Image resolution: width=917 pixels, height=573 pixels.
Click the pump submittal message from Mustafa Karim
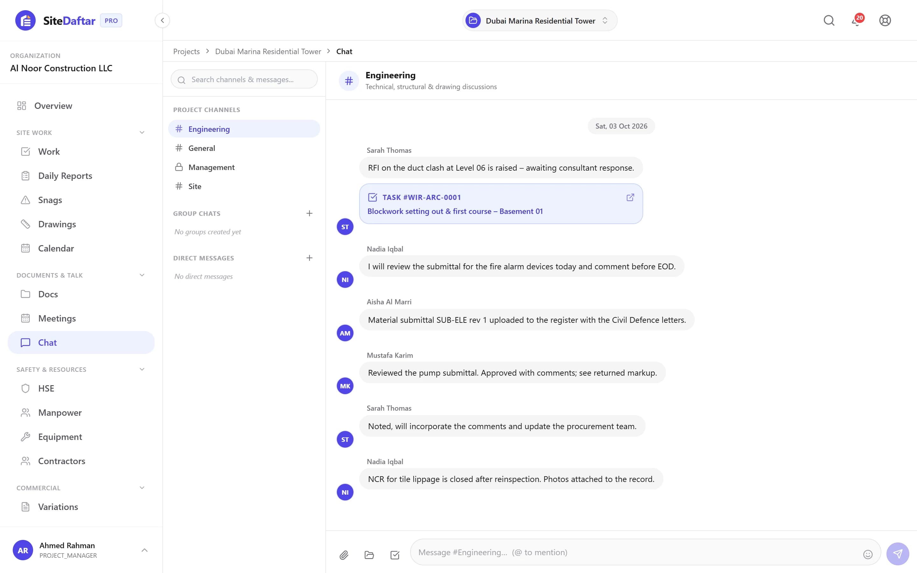click(512, 373)
